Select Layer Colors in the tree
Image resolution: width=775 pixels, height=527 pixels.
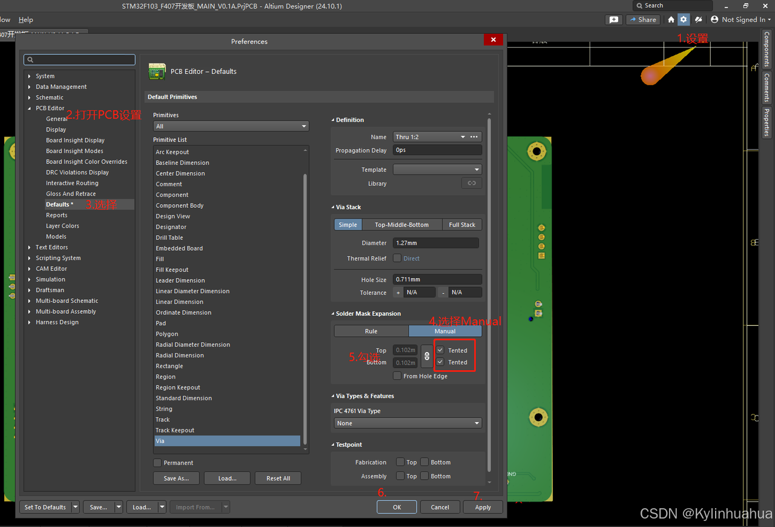click(62, 226)
